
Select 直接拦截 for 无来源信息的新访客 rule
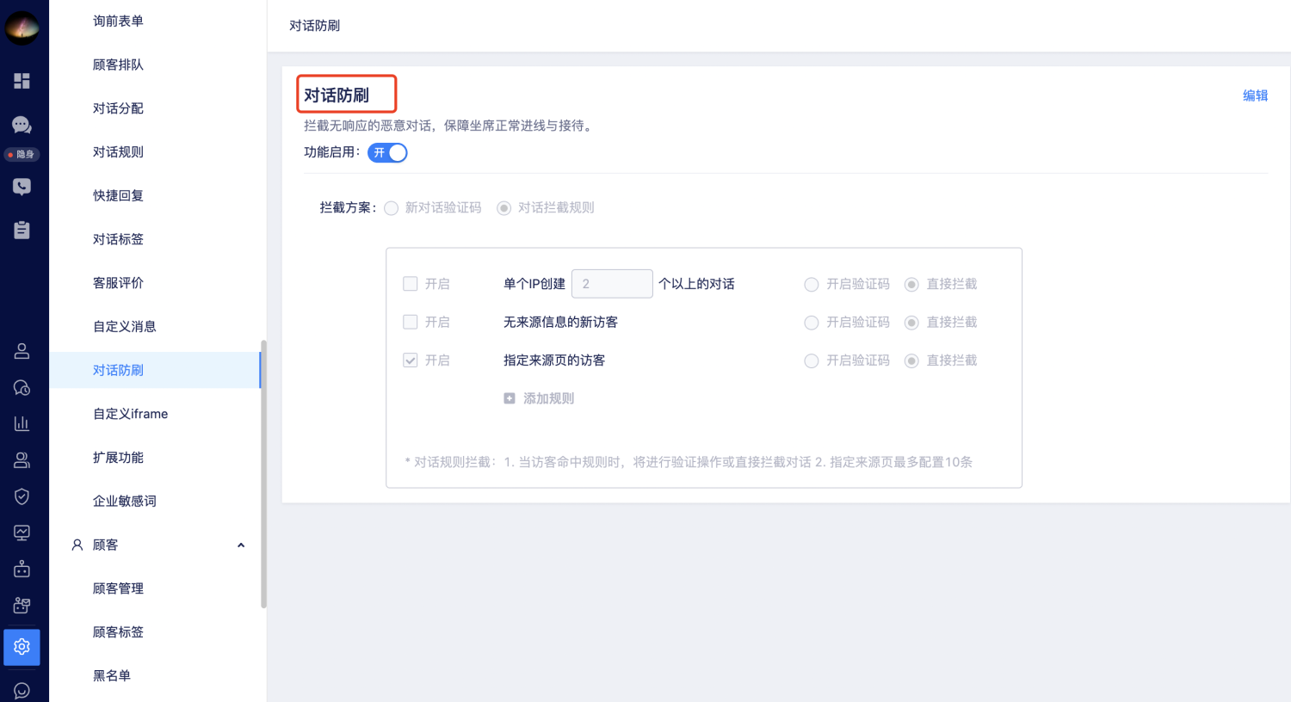click(911, 323)
